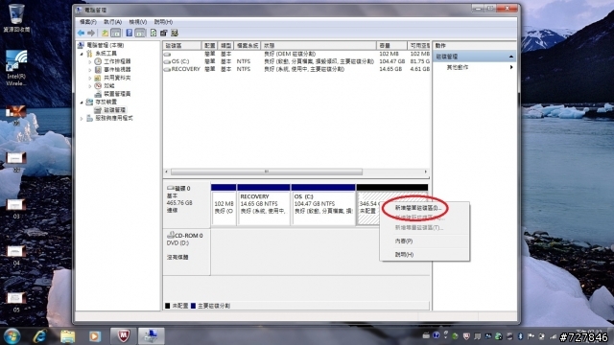614x345 pixels.
Task: Click the 狀態 column header
Action: pos(319,45)
